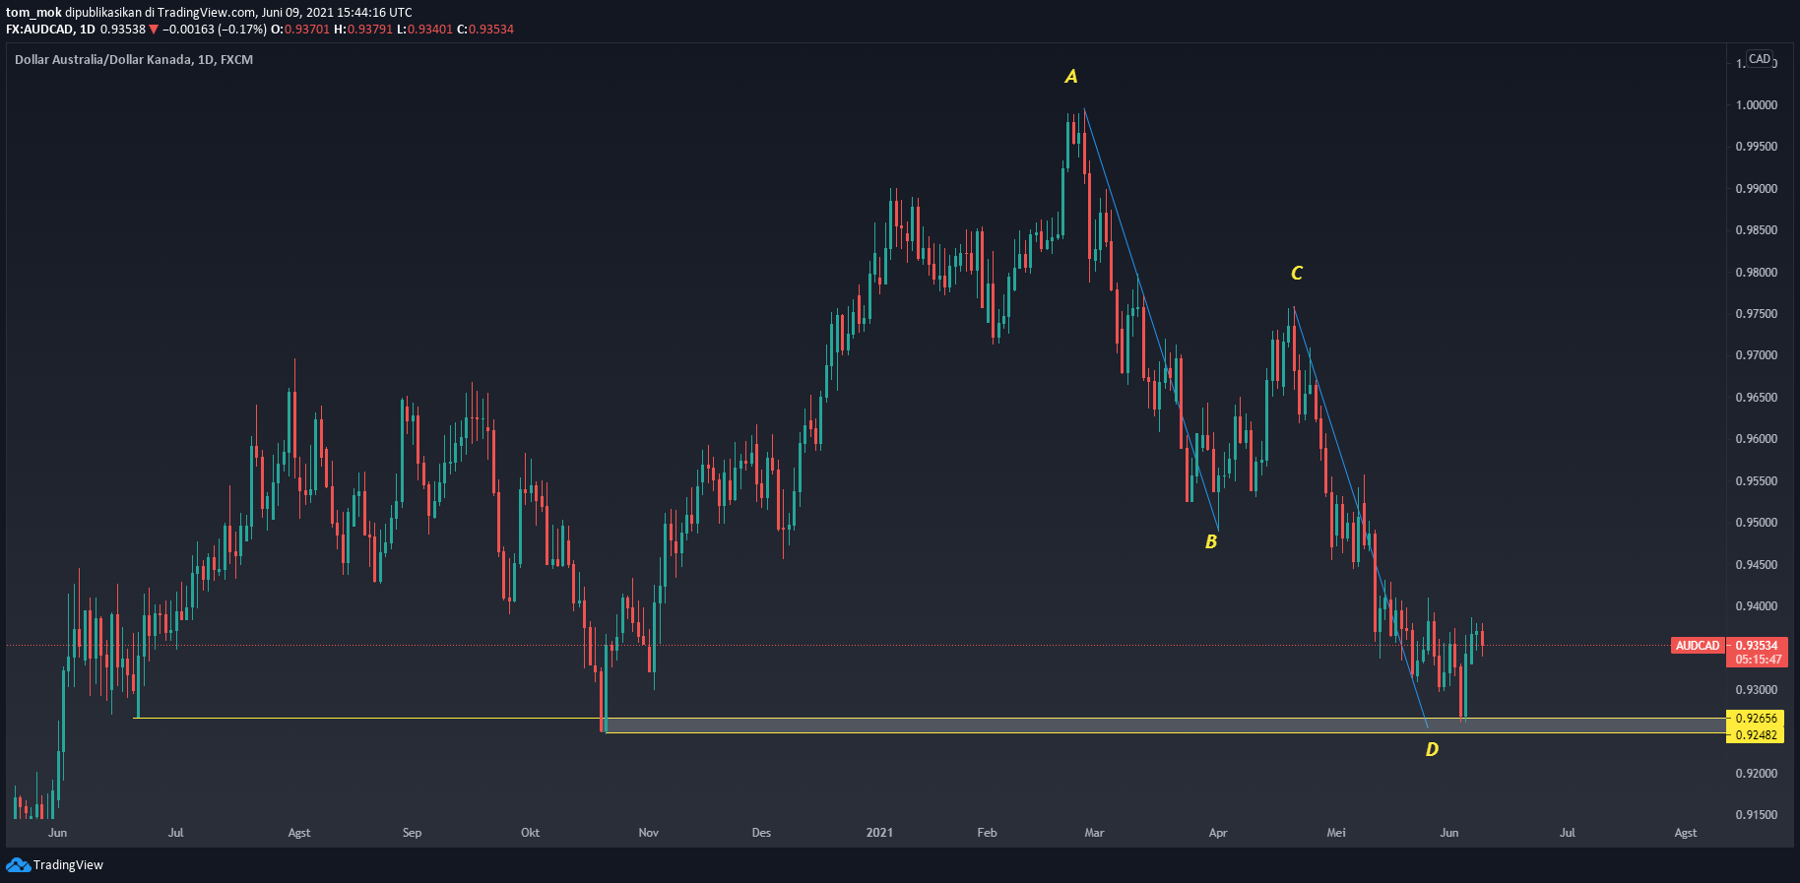Click the Apr label on time axis
This screenshot has width=1800, height=883.
1218,833
